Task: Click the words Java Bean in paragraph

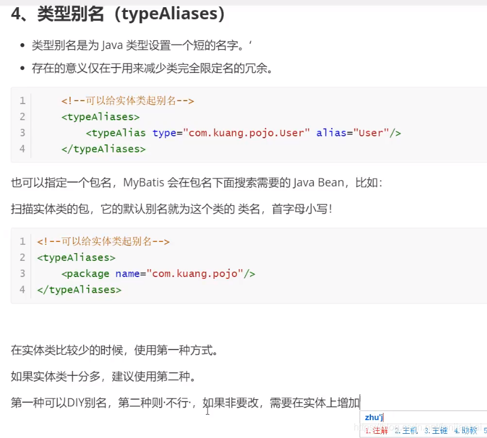Action: (318, 182)
